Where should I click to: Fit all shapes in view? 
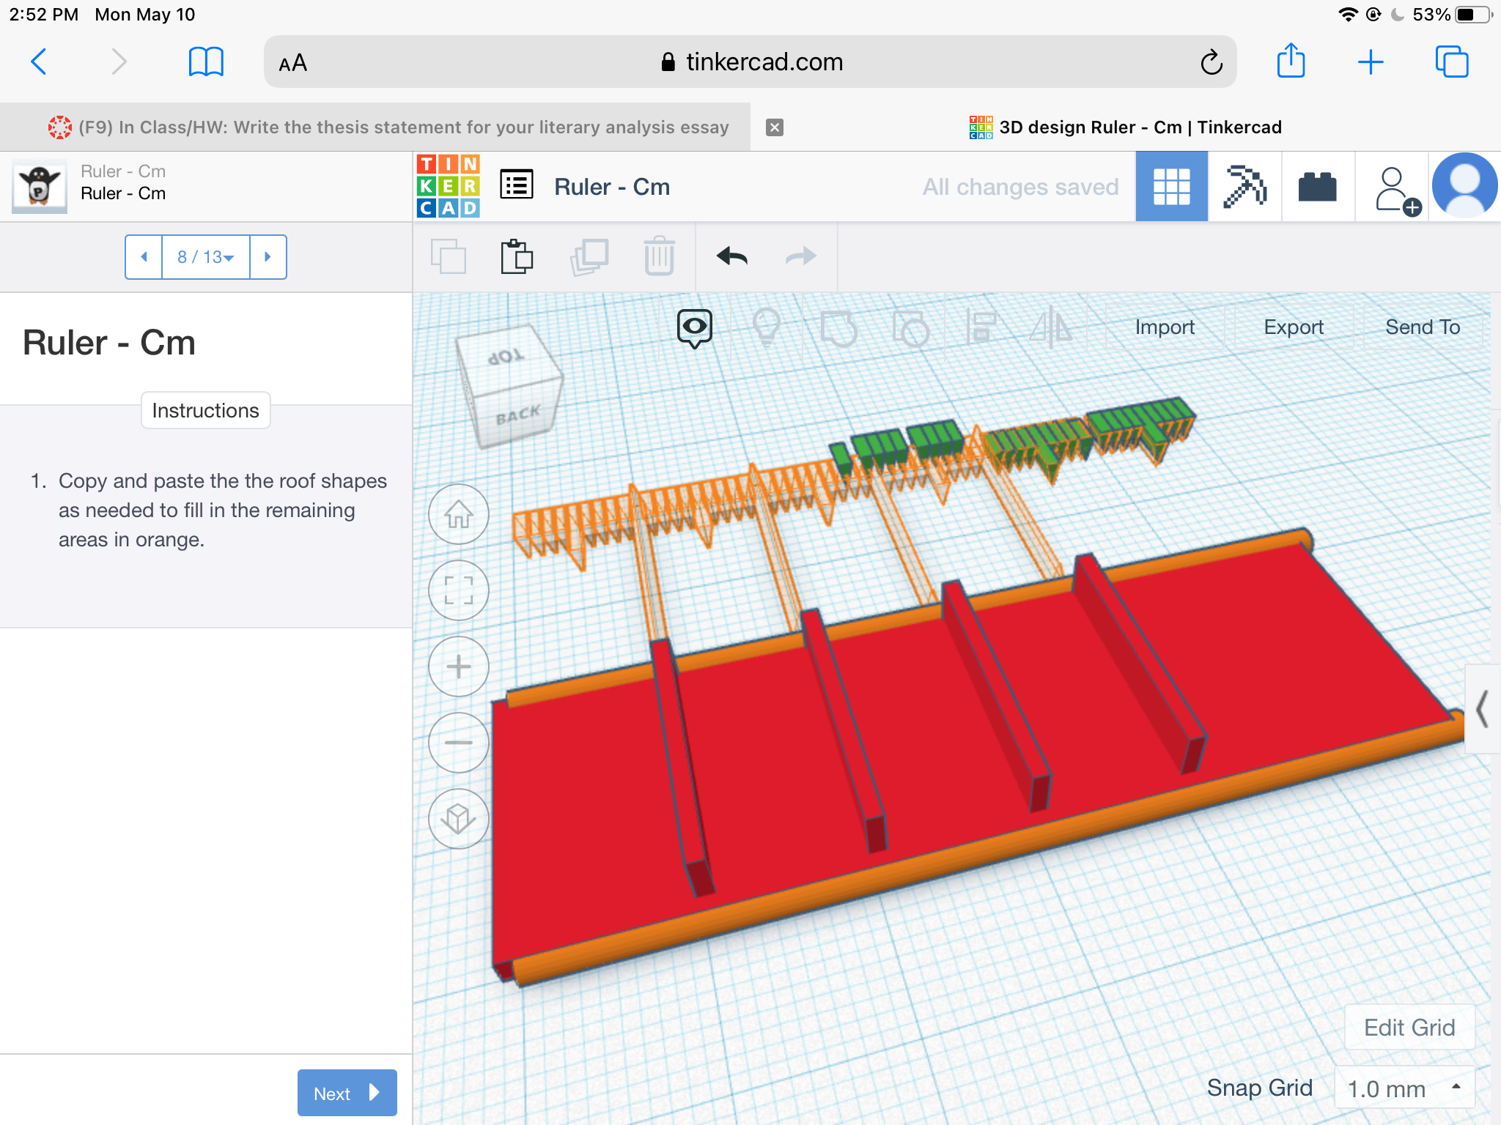[x=459, y=590]
